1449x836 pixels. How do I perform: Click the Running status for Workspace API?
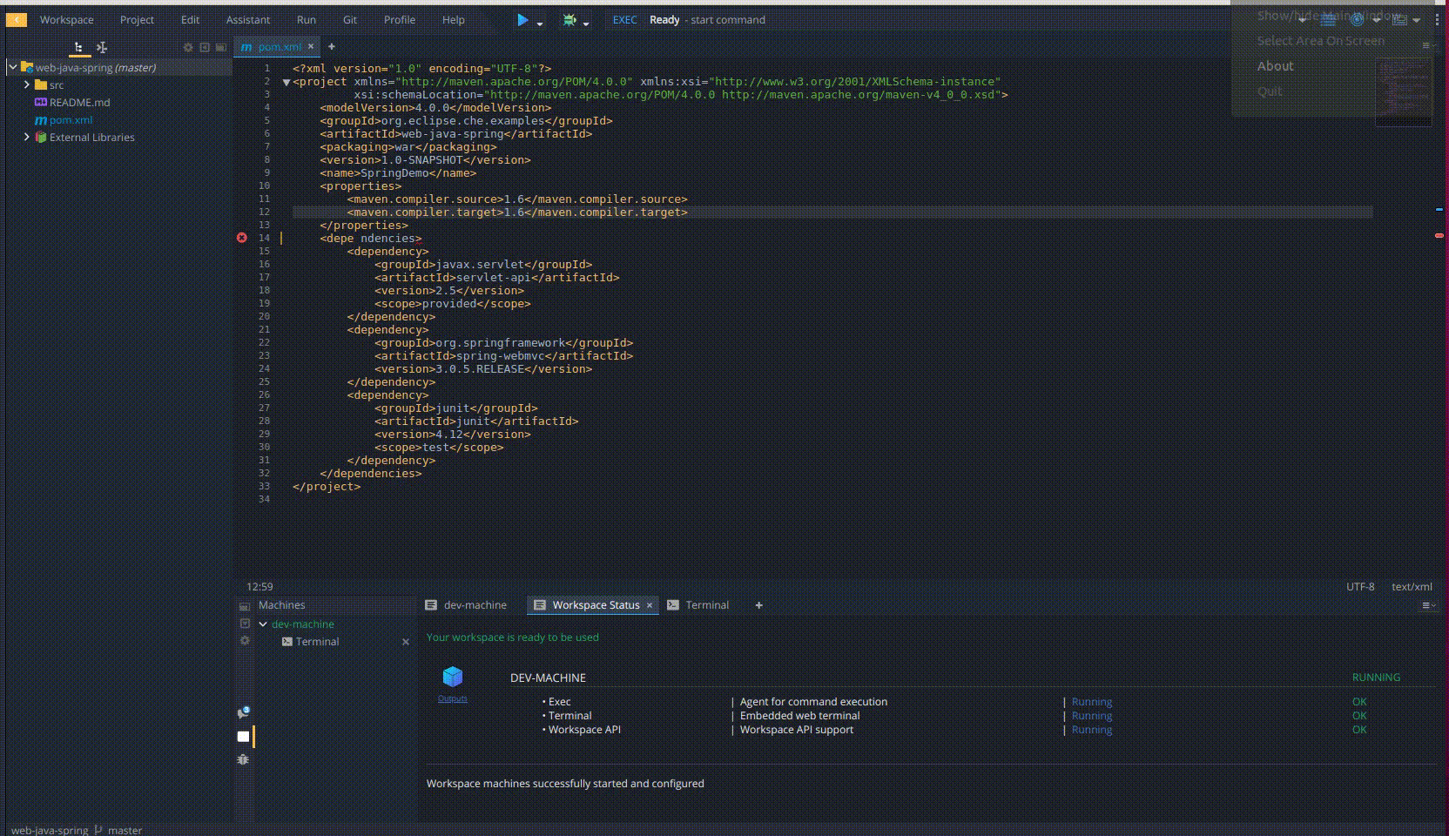tap(1092, 730)
